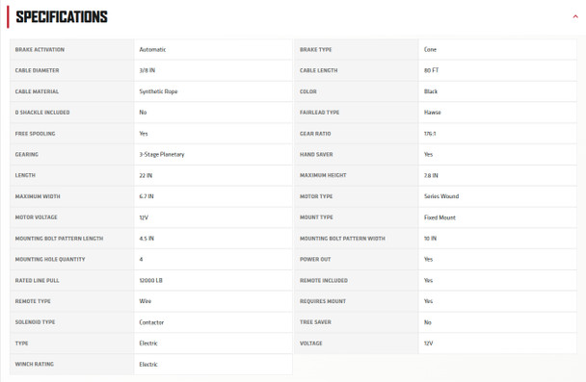586x382 pixels.
Task: Select the HAND SAVER label
Action: 316,155
